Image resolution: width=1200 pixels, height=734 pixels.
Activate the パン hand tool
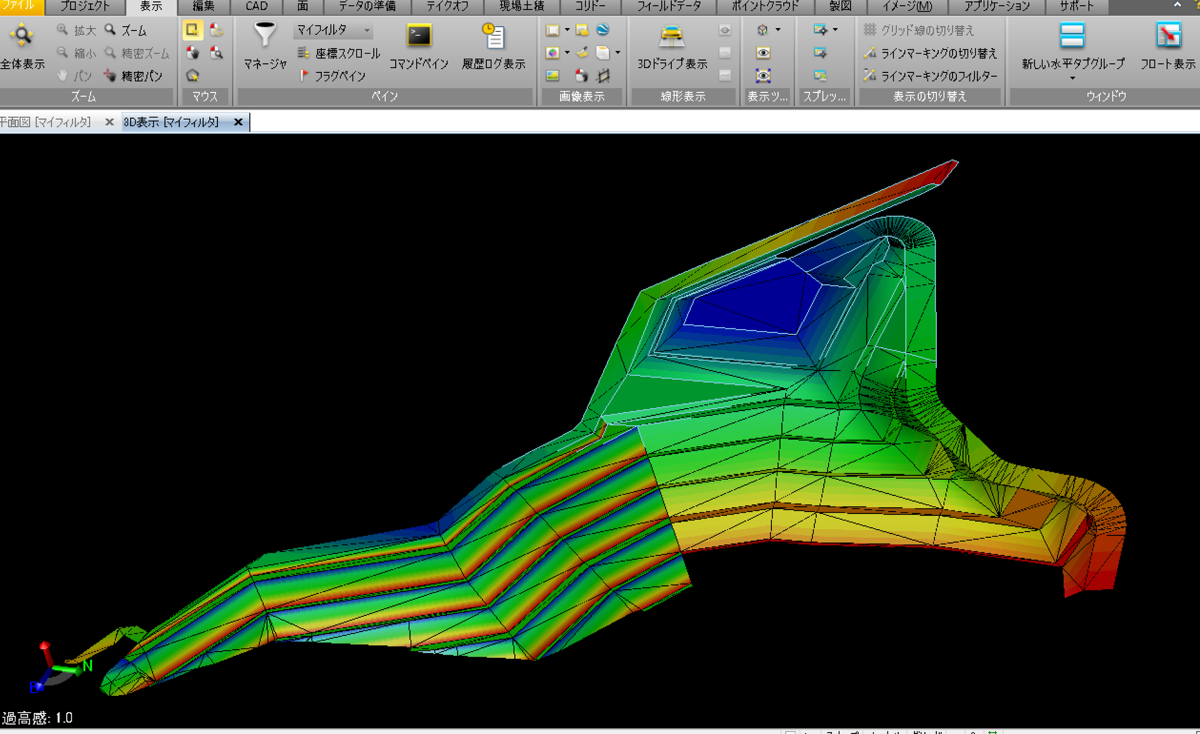[75, 76]
